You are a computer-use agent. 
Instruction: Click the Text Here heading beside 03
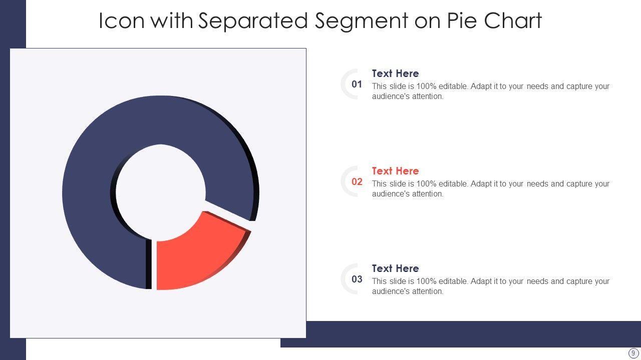[x=395, y=268]
